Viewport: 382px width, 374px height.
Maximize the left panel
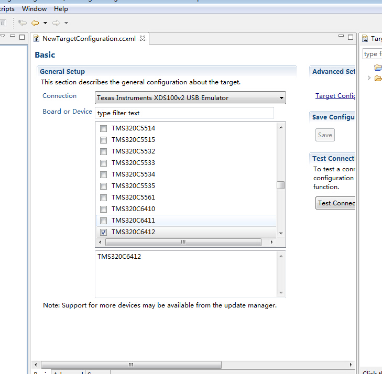click(22, 37)
